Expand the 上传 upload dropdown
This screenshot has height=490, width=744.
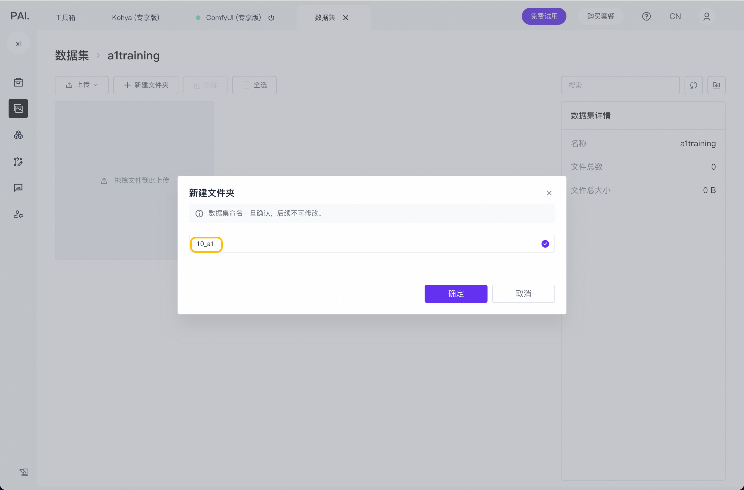[x=82, y=85]
